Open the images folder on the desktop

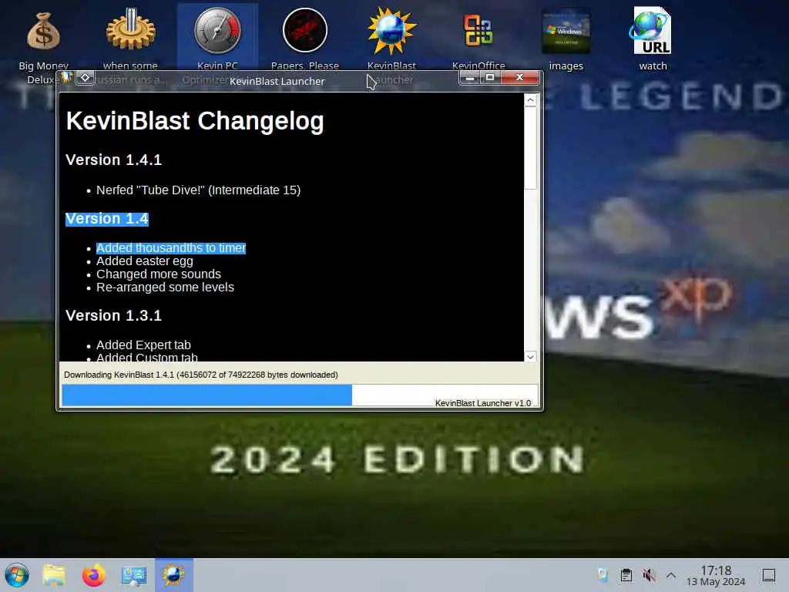pos(566,38)
